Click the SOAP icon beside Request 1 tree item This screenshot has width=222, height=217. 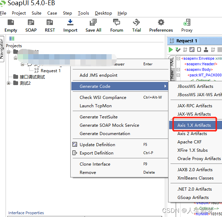pos(37,70)
